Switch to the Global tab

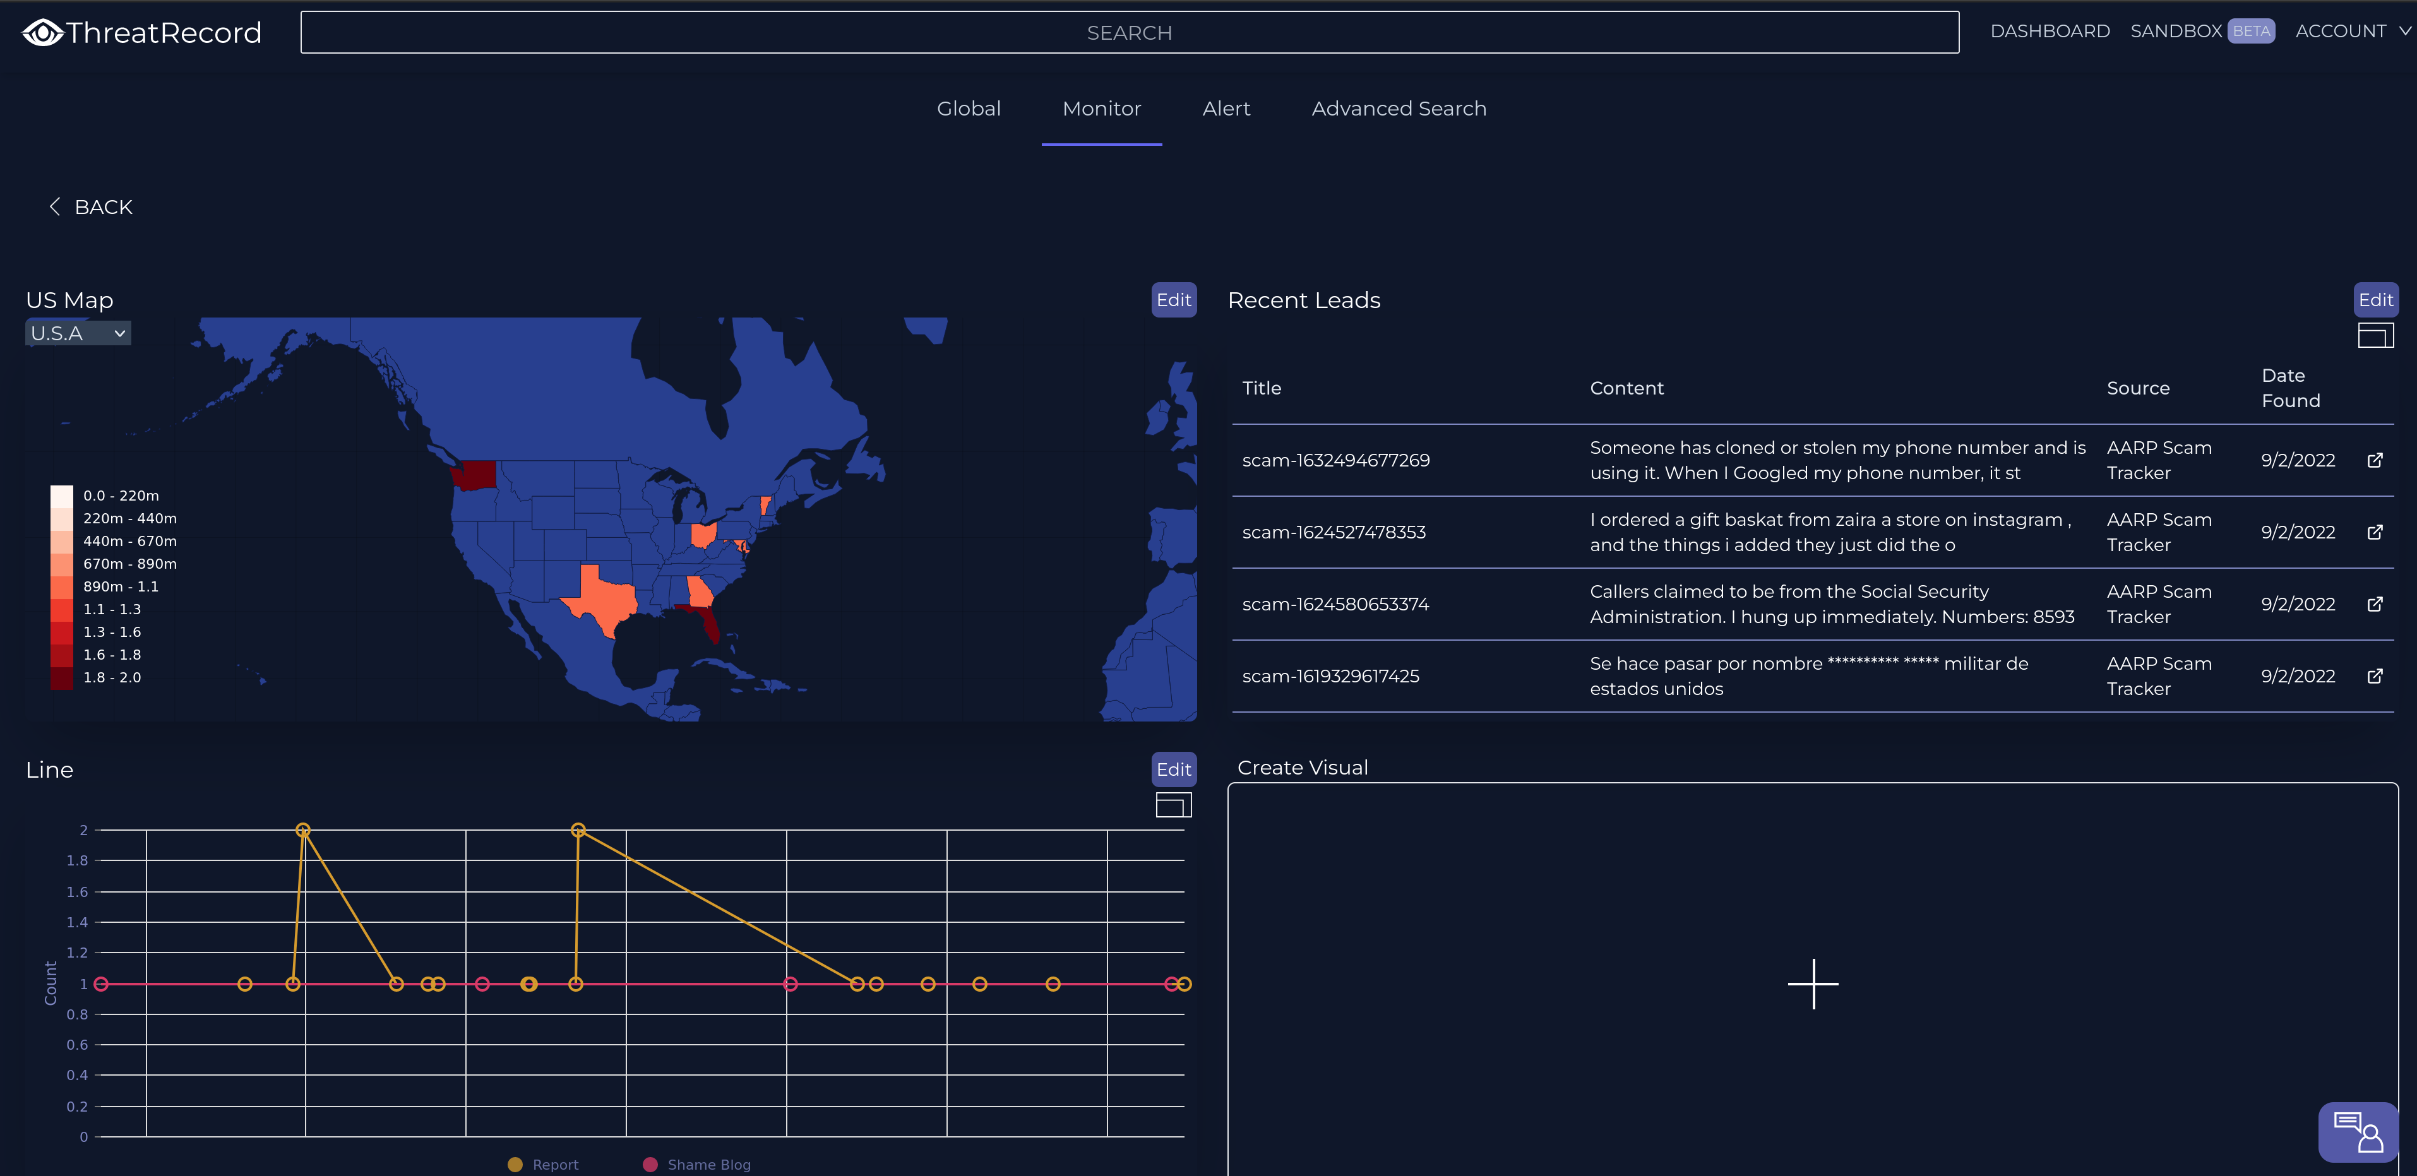[968, 108]
